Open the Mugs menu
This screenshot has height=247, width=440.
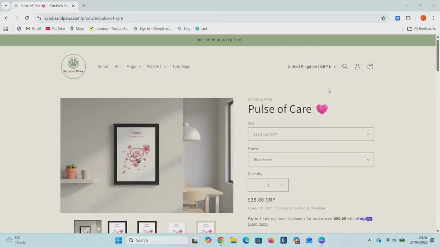point(134,67)
